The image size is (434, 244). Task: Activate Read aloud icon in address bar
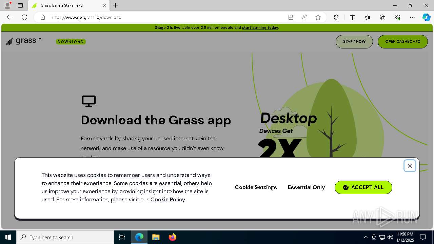point(304,17)
